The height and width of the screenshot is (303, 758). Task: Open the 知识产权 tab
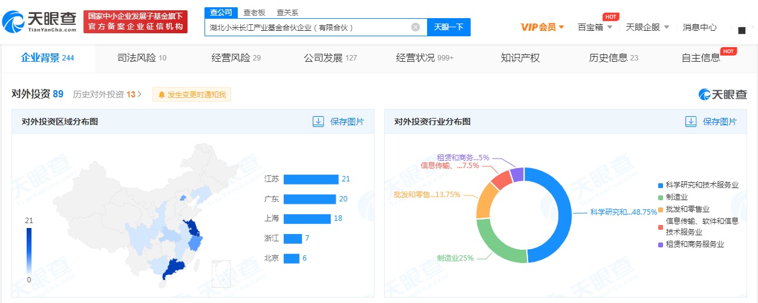(520, 58)
